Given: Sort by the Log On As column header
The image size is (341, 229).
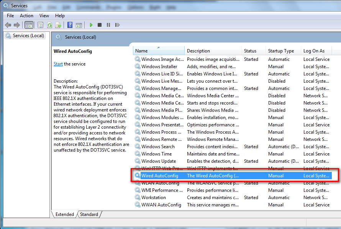Looking at the screenshot, I should [316, 51].
